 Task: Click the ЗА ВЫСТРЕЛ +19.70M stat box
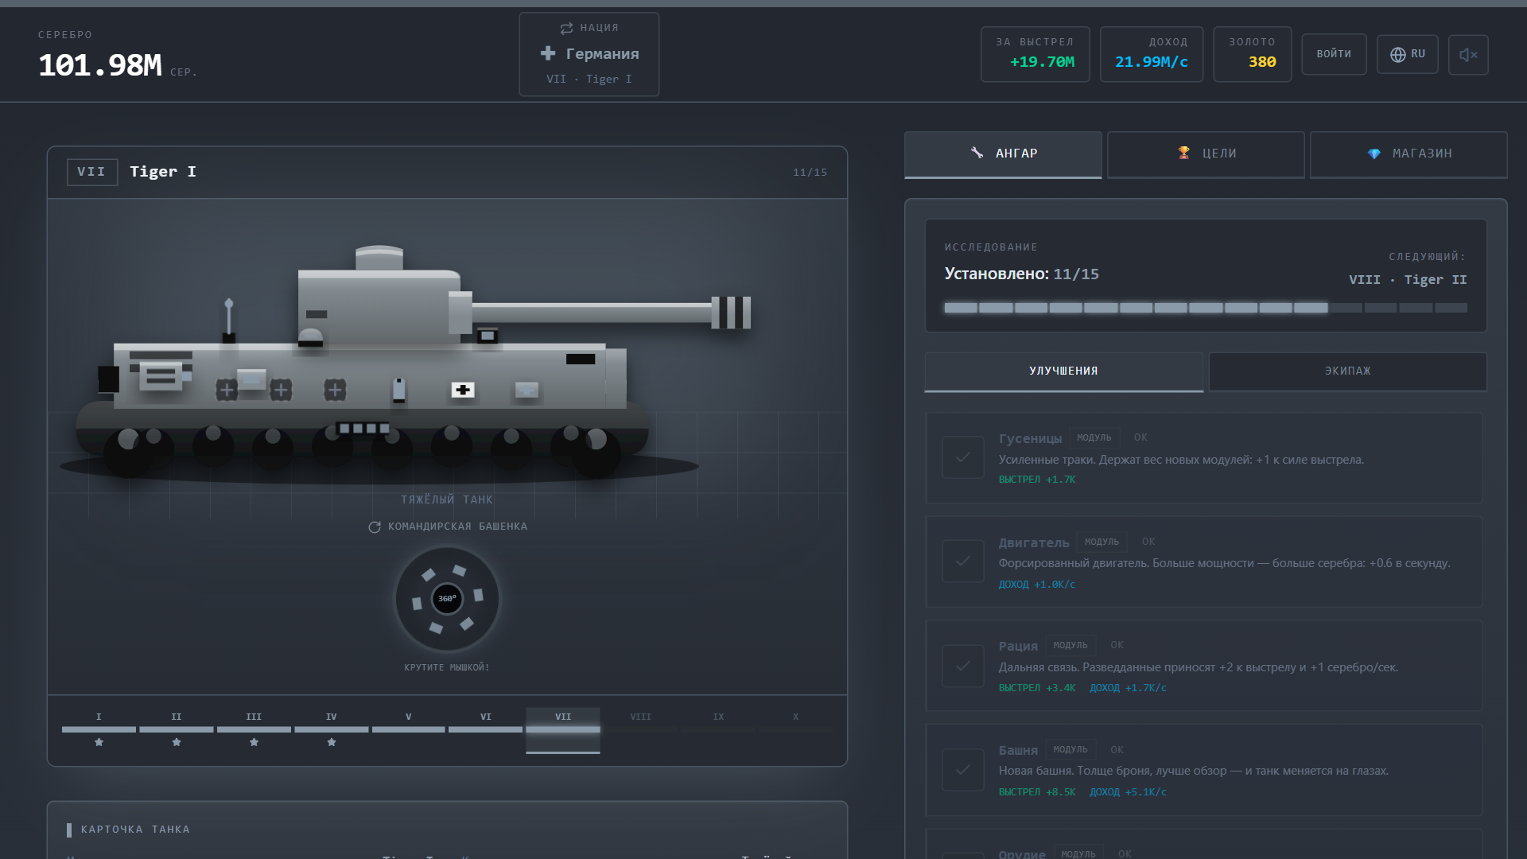pos(1035,54)
